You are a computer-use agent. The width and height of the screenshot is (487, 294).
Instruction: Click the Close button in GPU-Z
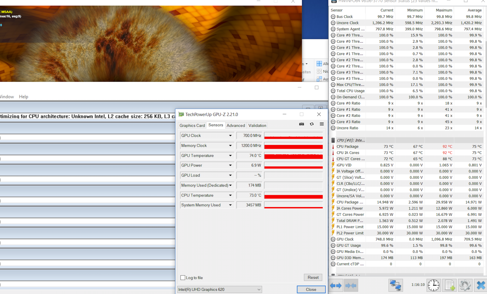pyautogui.click(x=311, y=289)
